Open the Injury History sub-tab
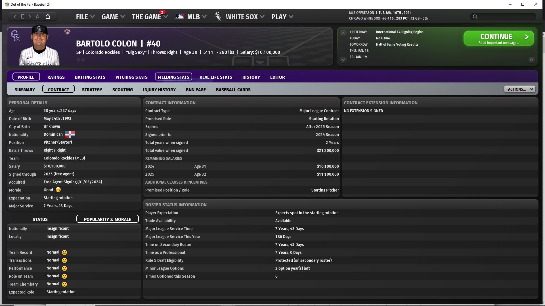Image resolution: width=545 pixels, height=306 pixels. 159,90
